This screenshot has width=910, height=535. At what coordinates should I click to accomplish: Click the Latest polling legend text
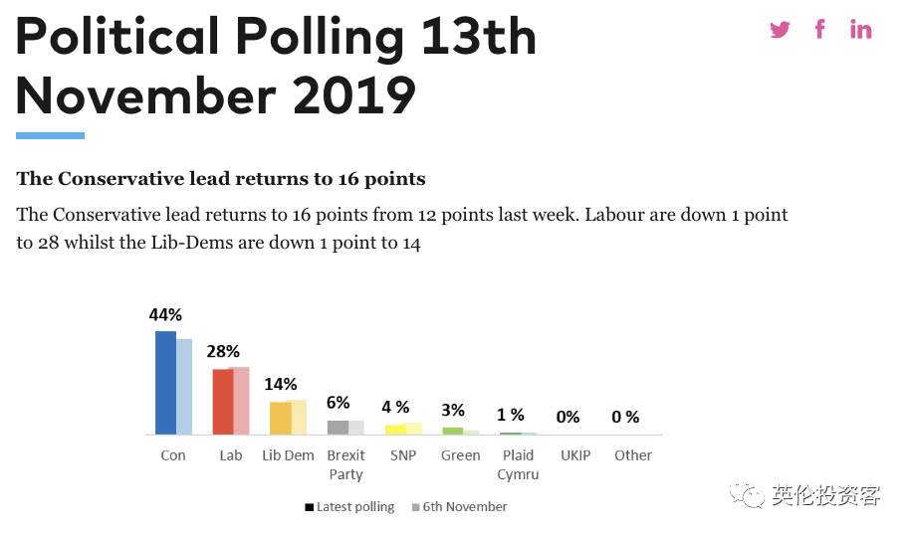click(x=355, y=507)
